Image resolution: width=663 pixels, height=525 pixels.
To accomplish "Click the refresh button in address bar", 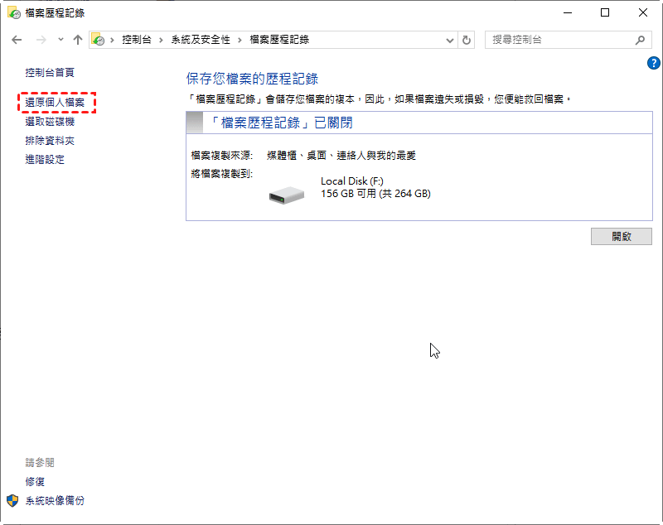I will (467, 40).
